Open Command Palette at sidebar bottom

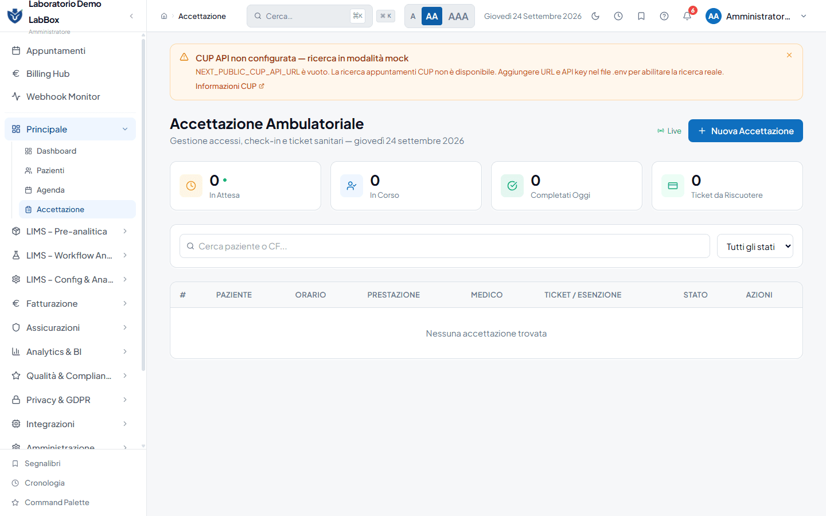(x=73, y=502)
